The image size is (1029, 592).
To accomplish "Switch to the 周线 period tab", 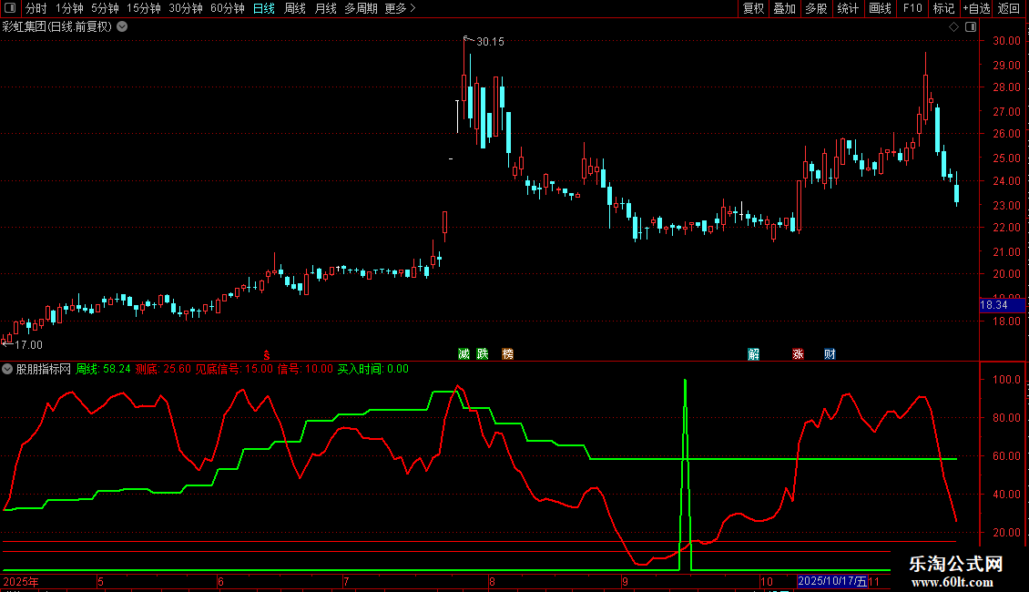I will (295, 8).
